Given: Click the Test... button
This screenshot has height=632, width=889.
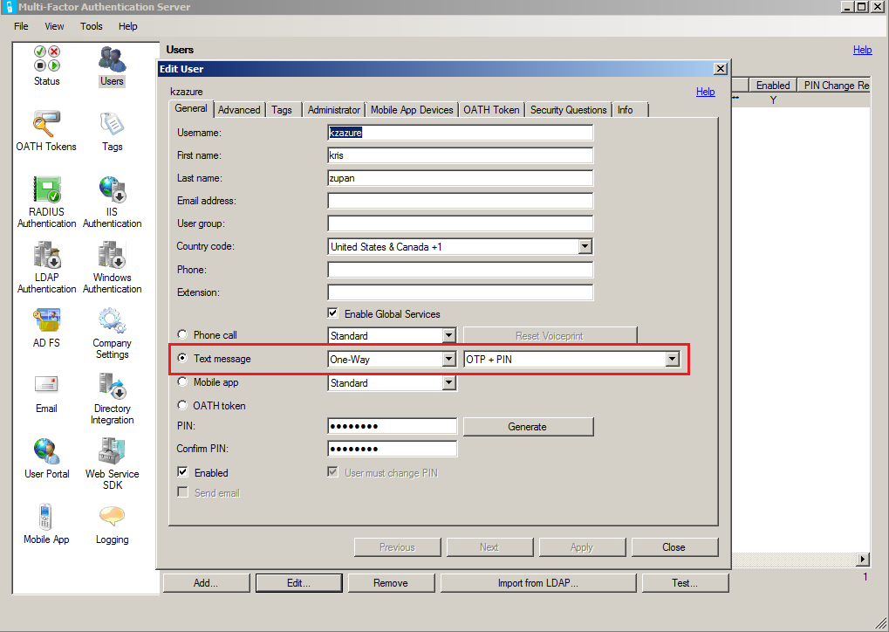Looking at the screenshot, I should point(686,582).
